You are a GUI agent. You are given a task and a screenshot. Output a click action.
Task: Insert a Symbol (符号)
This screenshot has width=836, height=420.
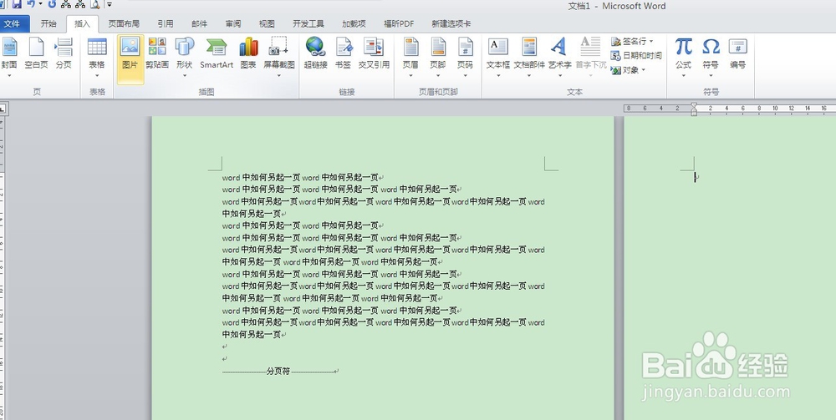pyautogui.click(x=711, y=53)
